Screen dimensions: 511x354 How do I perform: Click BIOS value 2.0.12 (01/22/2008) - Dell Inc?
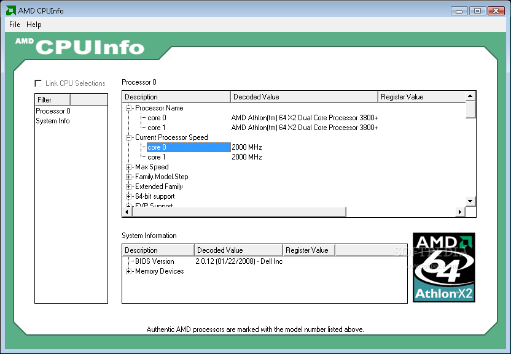[239, 261]
